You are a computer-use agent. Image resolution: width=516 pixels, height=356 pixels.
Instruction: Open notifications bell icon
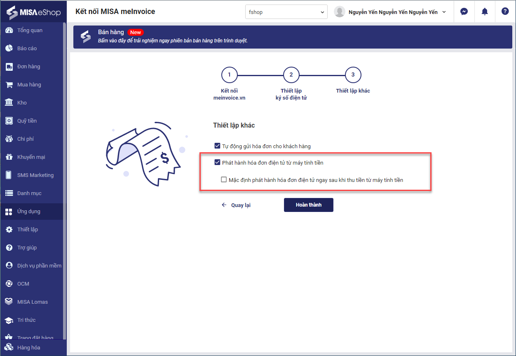point(485,12)
